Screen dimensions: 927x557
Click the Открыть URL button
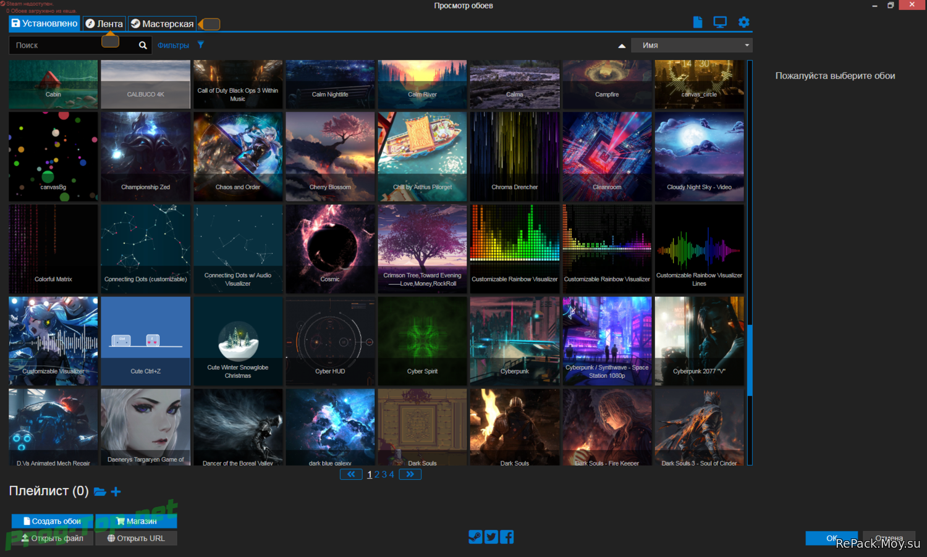[137, 538]
